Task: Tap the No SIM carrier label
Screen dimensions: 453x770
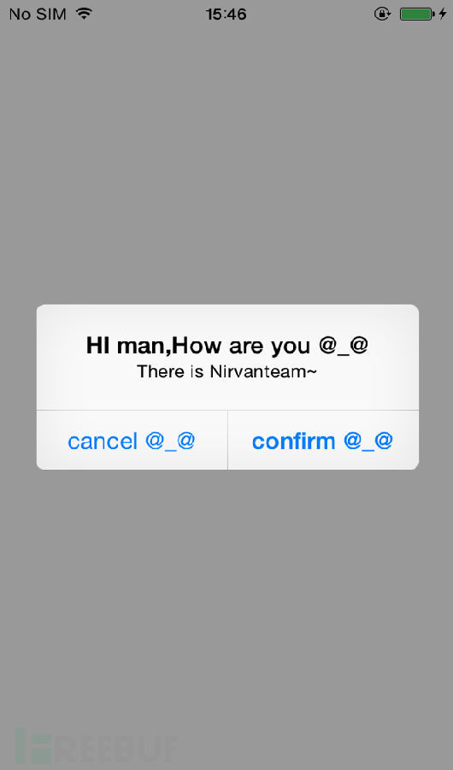Action: pos(38,15)
